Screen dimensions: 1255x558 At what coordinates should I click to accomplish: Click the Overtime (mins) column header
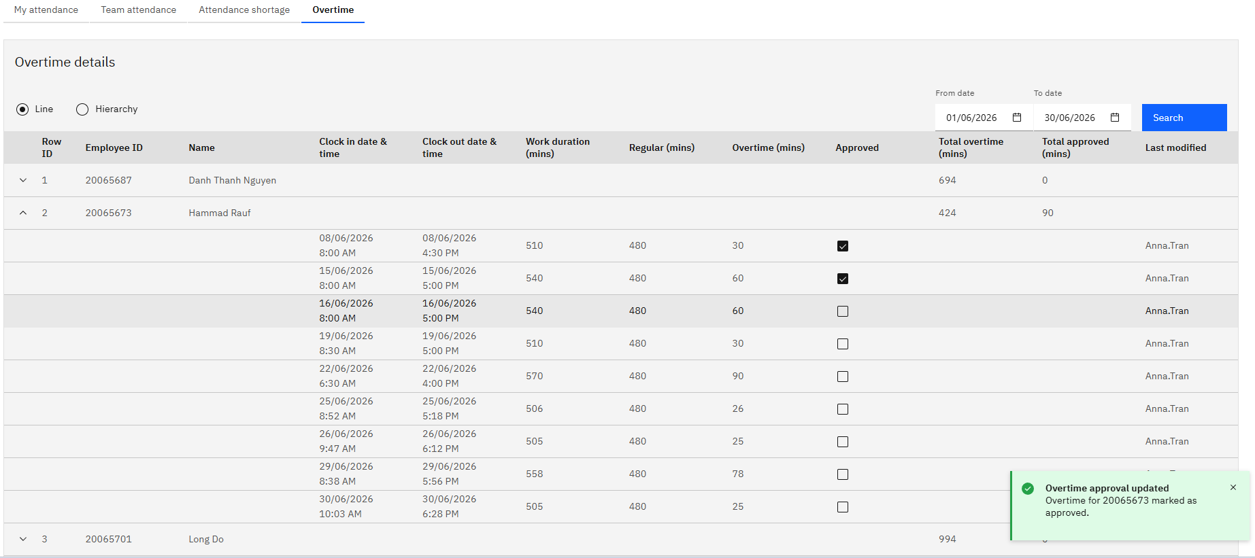769,147
